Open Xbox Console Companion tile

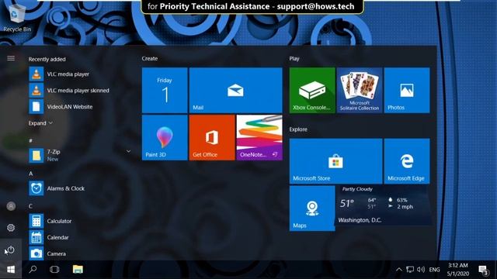click(312, 90)
